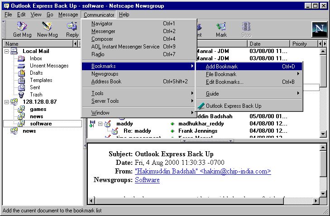The height and width of the screenshot is (216, 330).
Task: Toggle read status diamond for madhukhar_reddy
Action: pyautogui.click(x=172, y=124)
